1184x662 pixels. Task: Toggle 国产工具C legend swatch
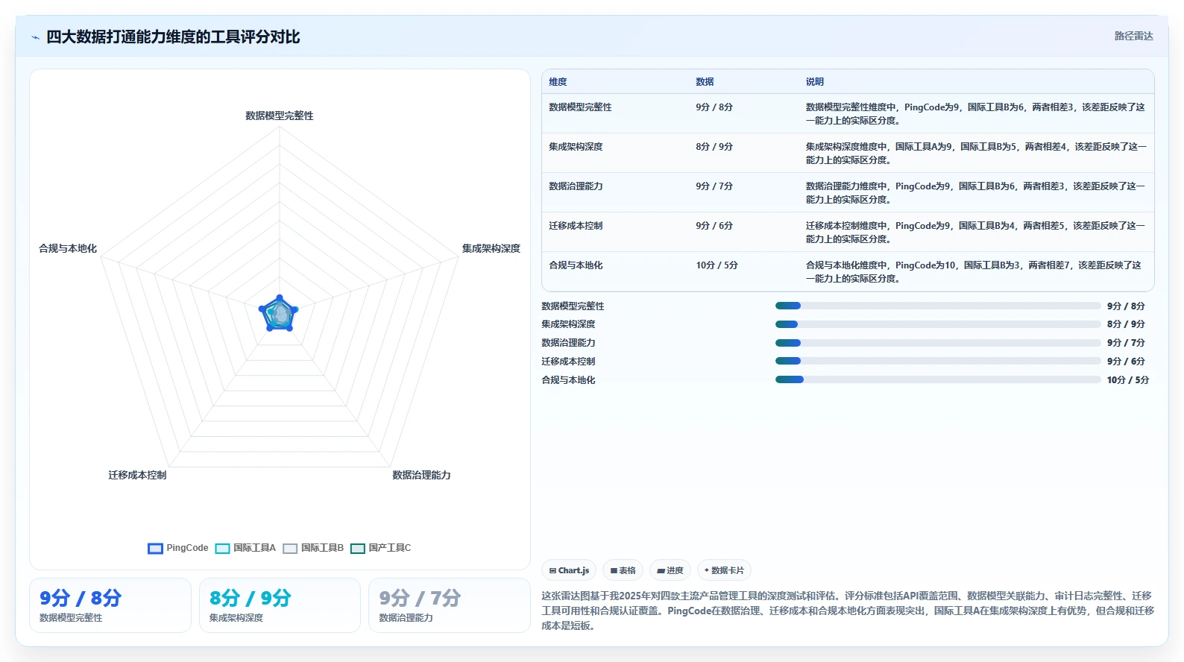358,549
